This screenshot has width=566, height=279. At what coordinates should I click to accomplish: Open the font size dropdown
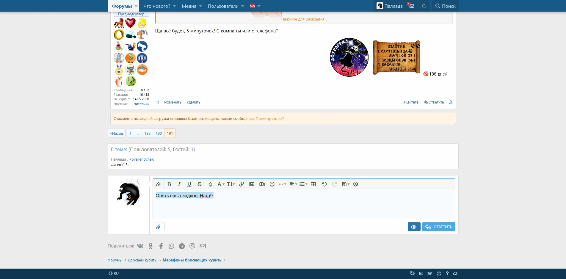point(231,184)
